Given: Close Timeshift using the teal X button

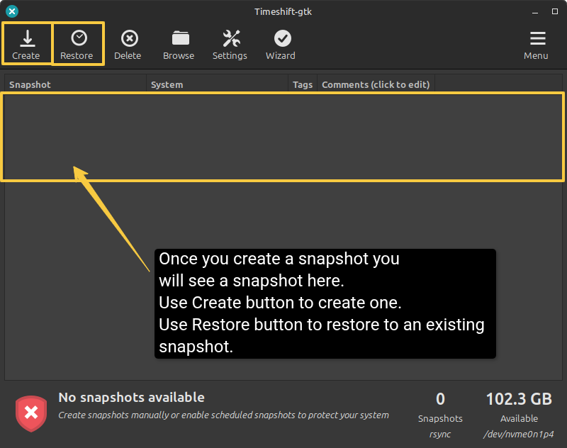Looking at the screenshot, I should pos(12,11).
